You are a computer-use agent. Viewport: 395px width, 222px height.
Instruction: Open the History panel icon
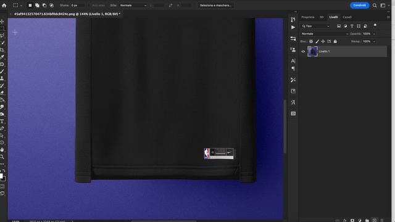tap(293, 19)
